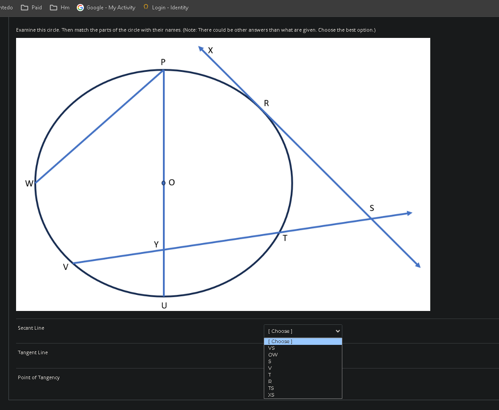Image resolution: width=499 pixels, height=410 pixels.
Task: Click point R on the circle
Action: (261, 108)
